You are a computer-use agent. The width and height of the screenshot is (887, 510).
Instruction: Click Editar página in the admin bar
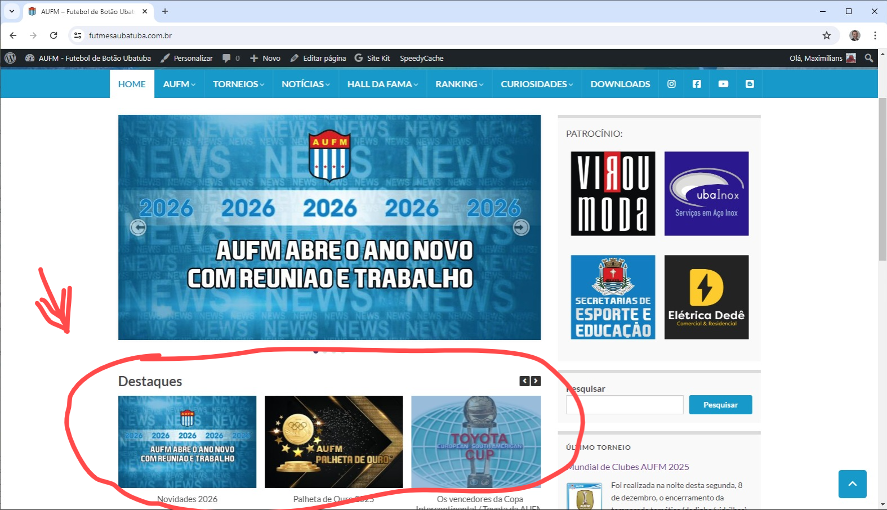click(319, 58)
